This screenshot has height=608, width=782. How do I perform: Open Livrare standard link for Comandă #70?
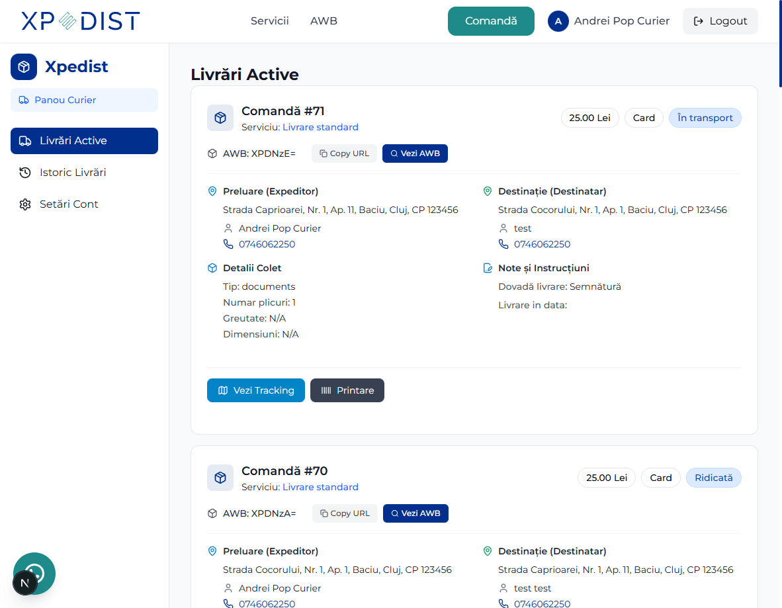pos(320,488)
